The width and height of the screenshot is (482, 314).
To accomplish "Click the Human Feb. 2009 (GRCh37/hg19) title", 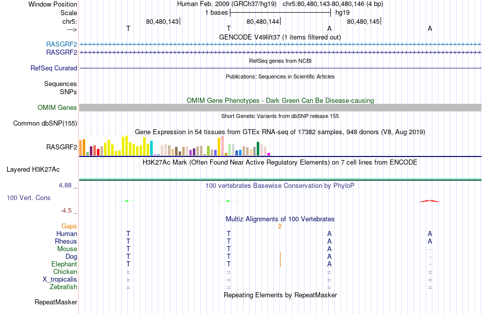I will (227, 4).
